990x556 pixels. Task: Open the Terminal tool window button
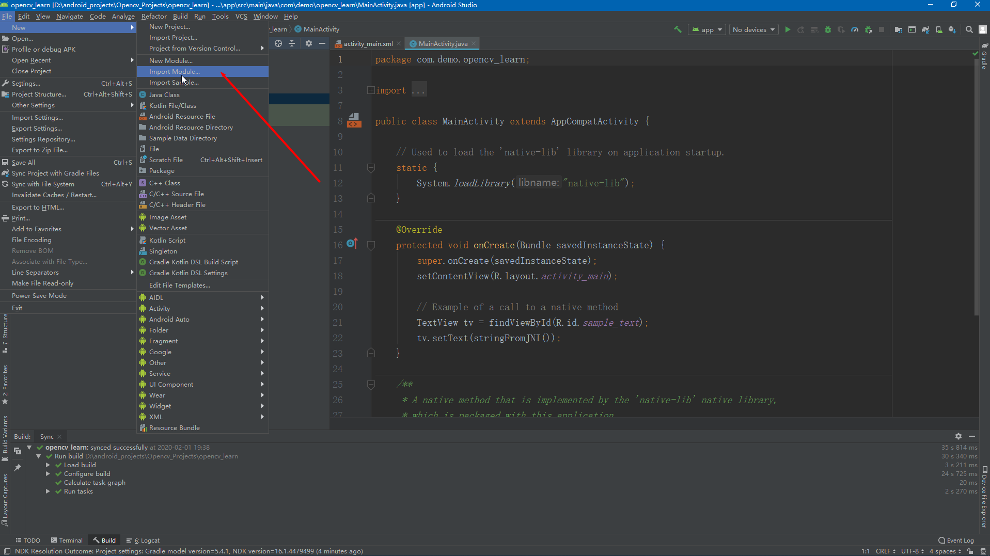[67, 540]
